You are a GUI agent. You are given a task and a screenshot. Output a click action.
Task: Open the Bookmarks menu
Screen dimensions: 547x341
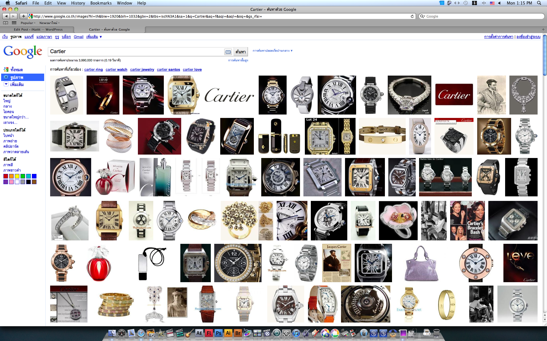pos(101,3)
